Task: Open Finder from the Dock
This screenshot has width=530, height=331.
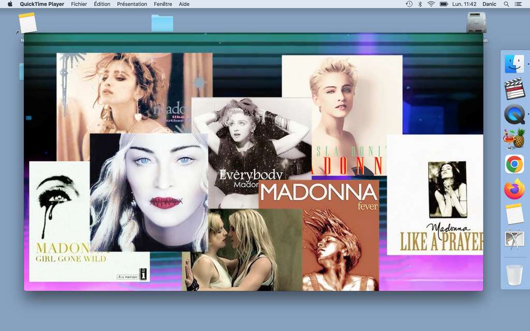Action: point(514,64)
